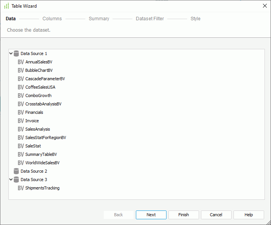Click the Table Wizard title bar icon

tap(7, 6)
